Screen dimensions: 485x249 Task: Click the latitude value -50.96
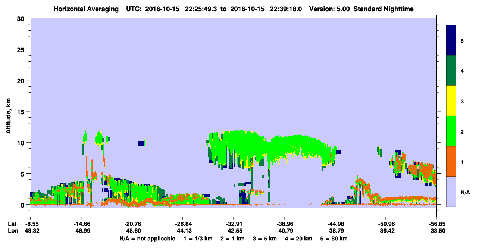click(385, 224)
